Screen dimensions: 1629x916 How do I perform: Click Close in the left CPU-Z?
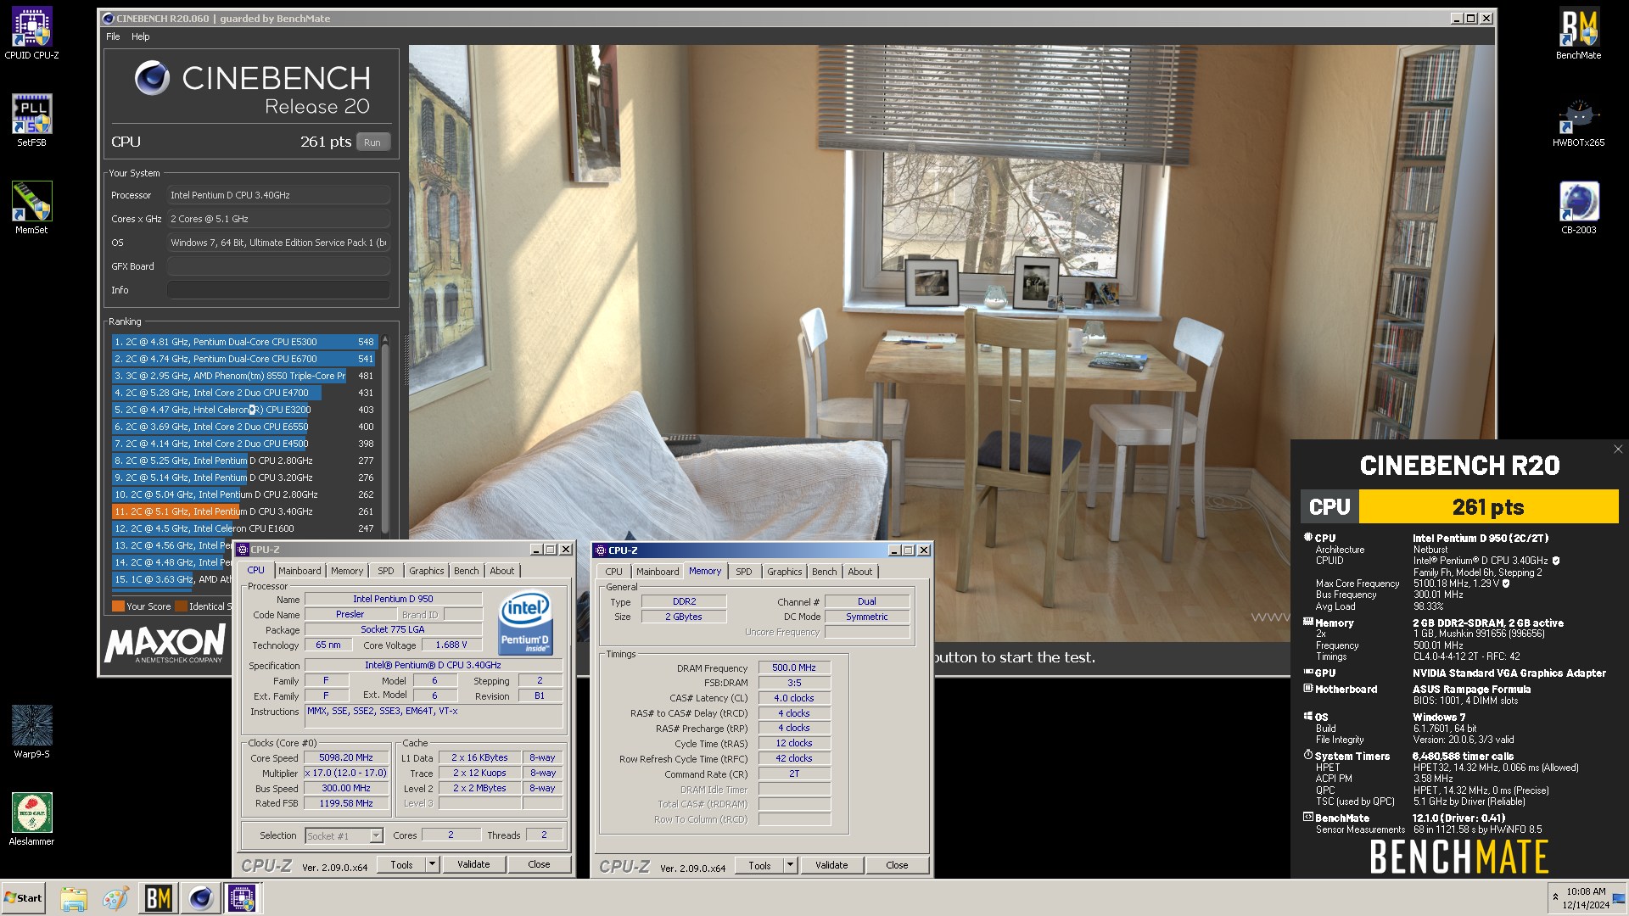point(539,864)
